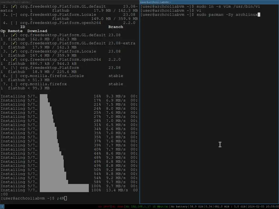Click the 682.0 MiB memory entry
This screenshot has height=209, width=279.
point(222,207)
